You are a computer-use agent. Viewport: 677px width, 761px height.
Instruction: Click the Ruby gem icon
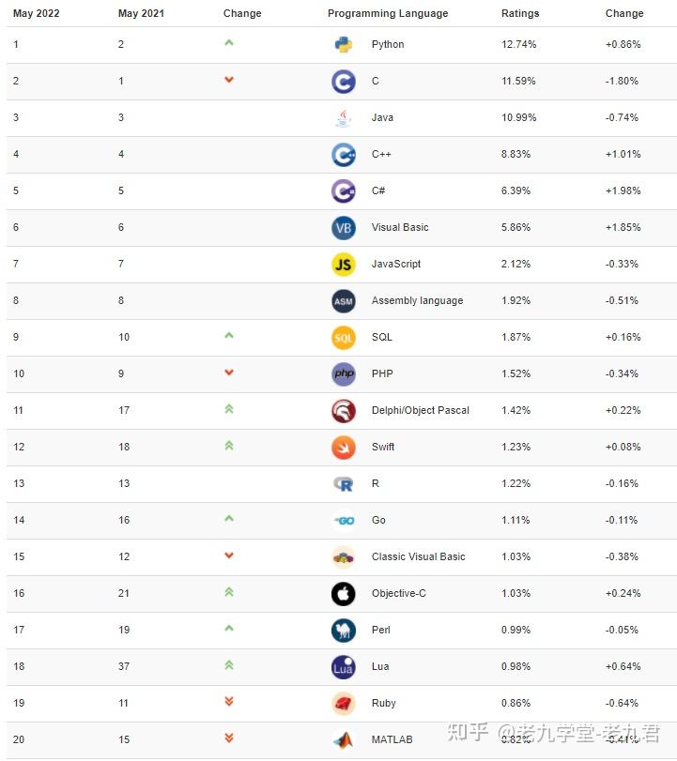[x=344, y=703]
